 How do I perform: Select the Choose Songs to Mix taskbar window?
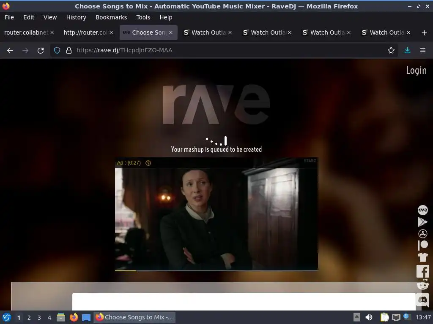pyautogui.click(x=135, y=317)
